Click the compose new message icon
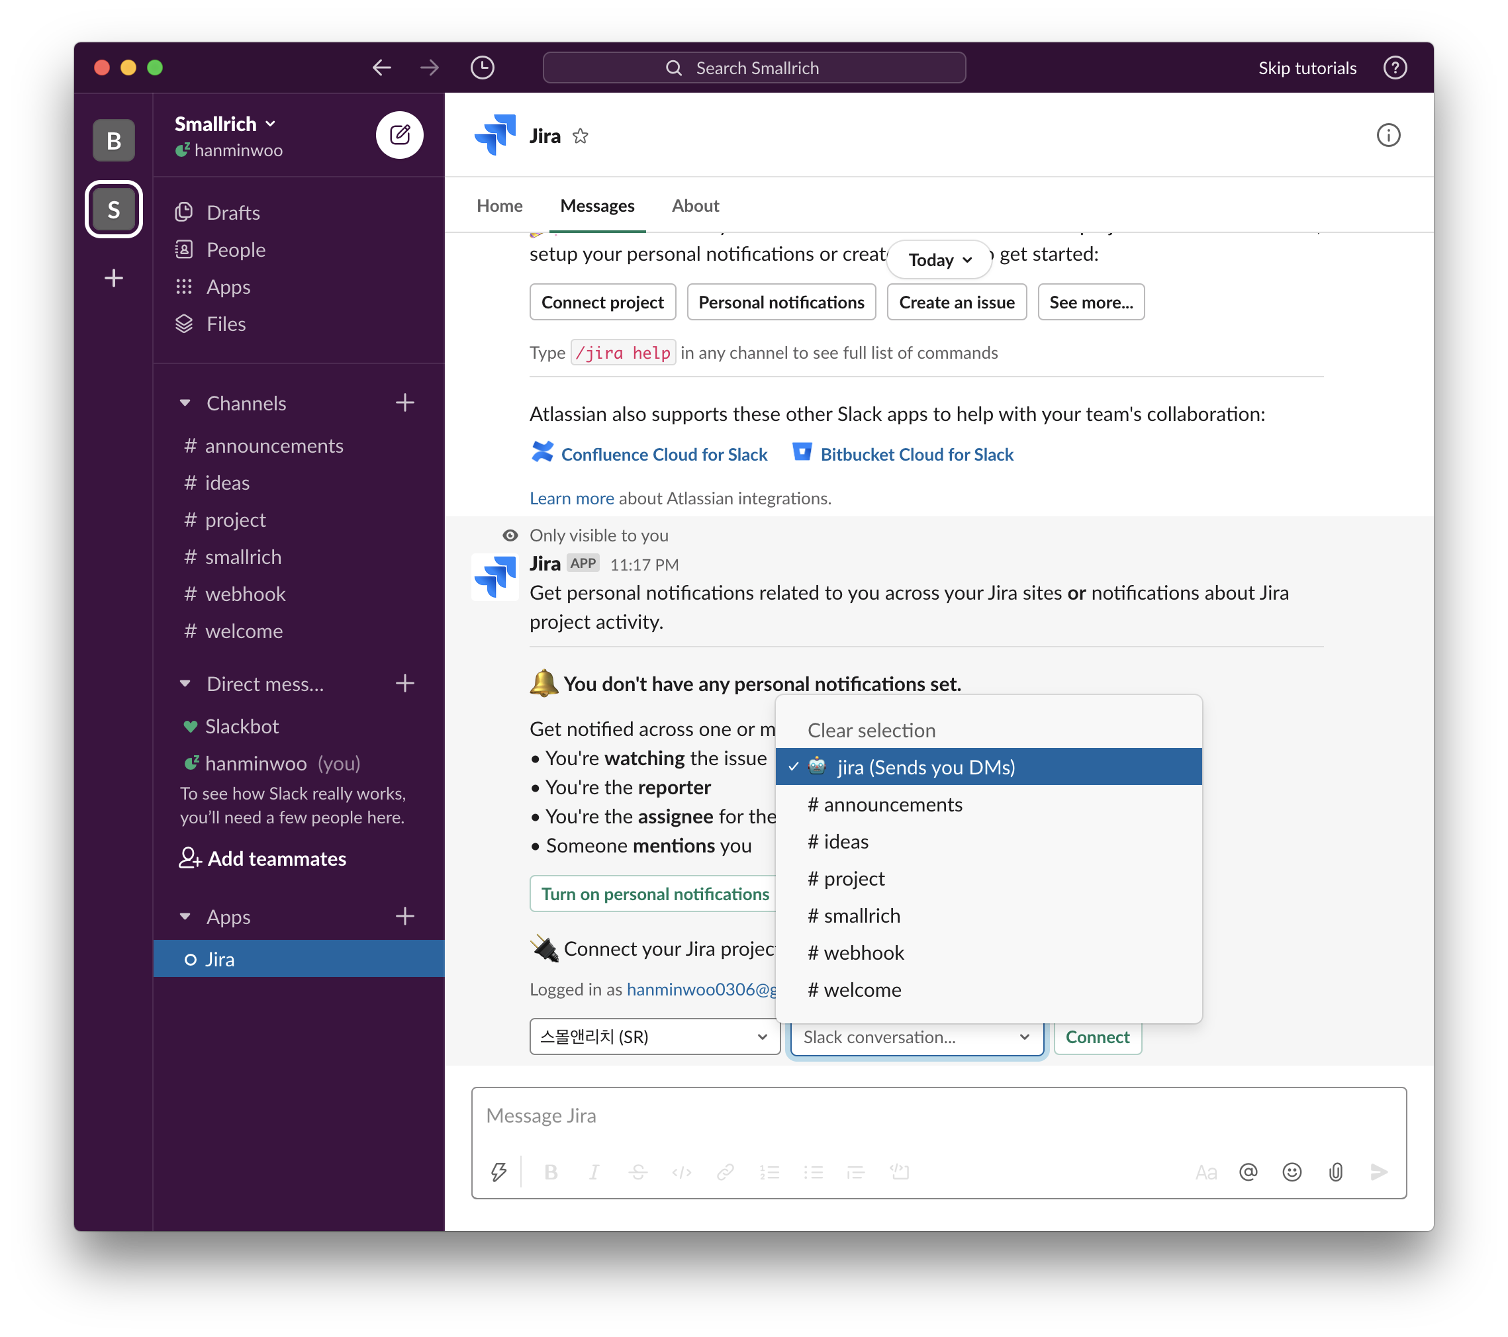This screenshot has height=1337, width=1508. [399, 135]
